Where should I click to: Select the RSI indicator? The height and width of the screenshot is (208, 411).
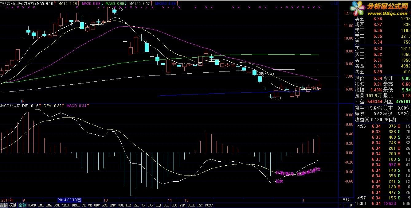[136, 205]
